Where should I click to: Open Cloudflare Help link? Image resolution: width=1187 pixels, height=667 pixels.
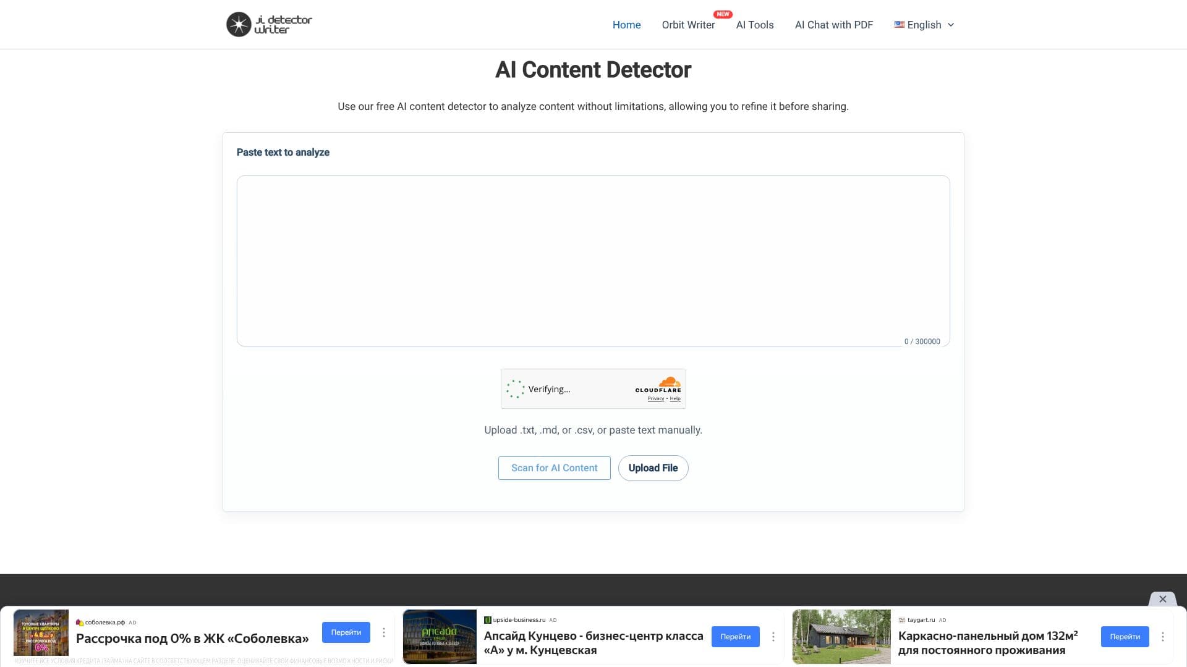pos(675,399)
